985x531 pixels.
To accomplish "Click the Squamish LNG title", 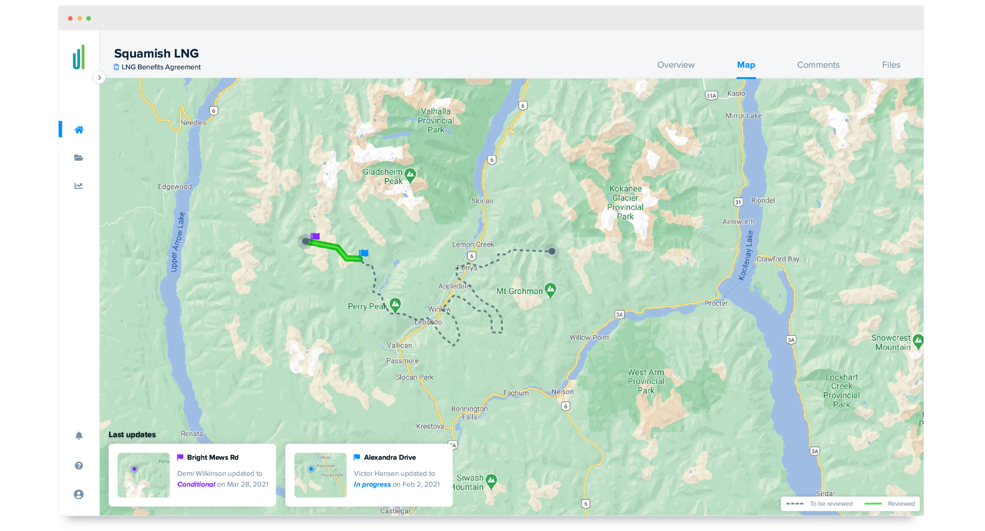I will point(156,53).
